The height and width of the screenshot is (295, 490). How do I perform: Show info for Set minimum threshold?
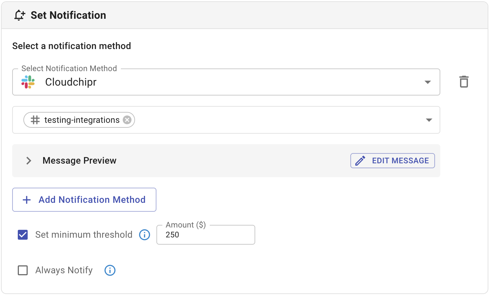[145, 235]
